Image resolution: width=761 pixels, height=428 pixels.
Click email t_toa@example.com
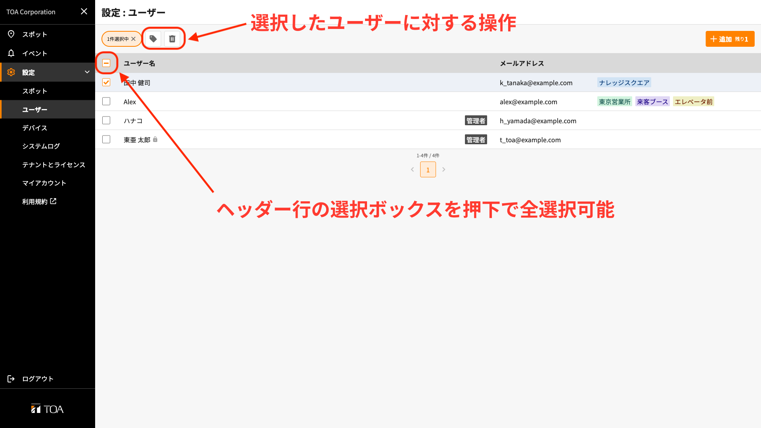[530, 140]
